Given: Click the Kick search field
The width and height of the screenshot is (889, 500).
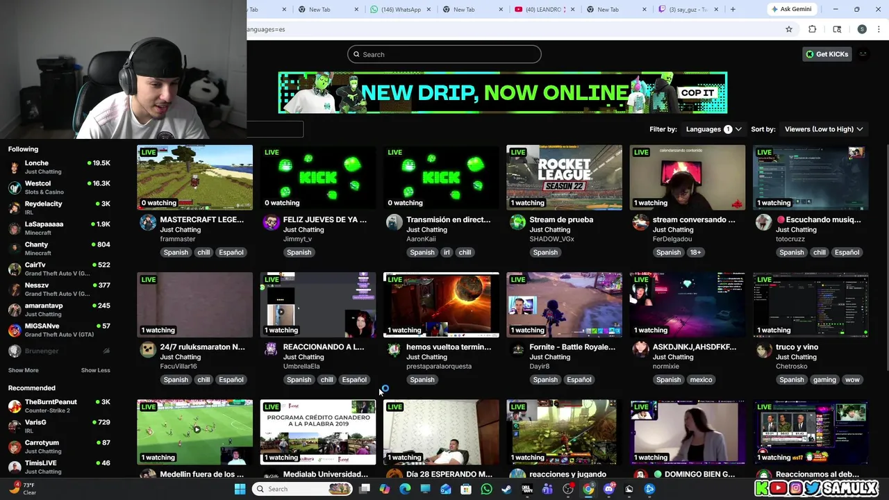Looking at the screenshot, I should (x=444, y=54).
